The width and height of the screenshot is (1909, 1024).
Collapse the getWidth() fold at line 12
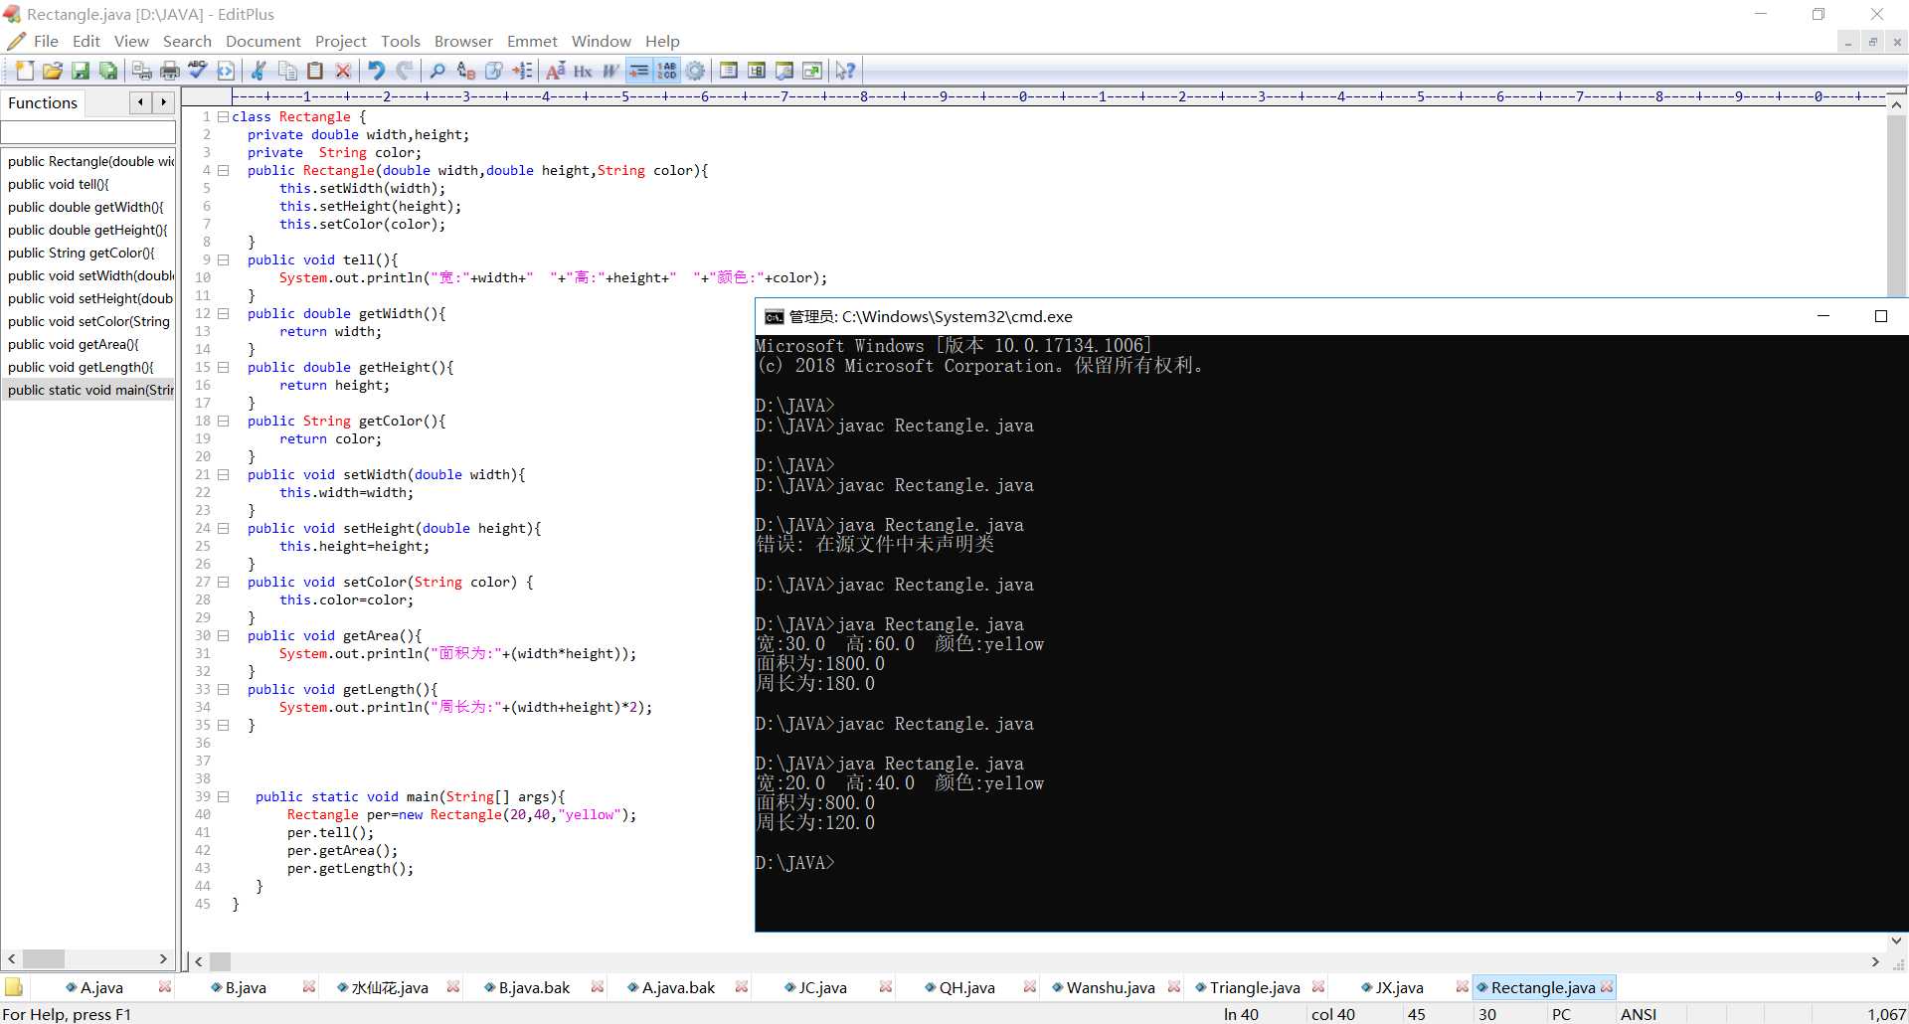[x=224, y=314]
